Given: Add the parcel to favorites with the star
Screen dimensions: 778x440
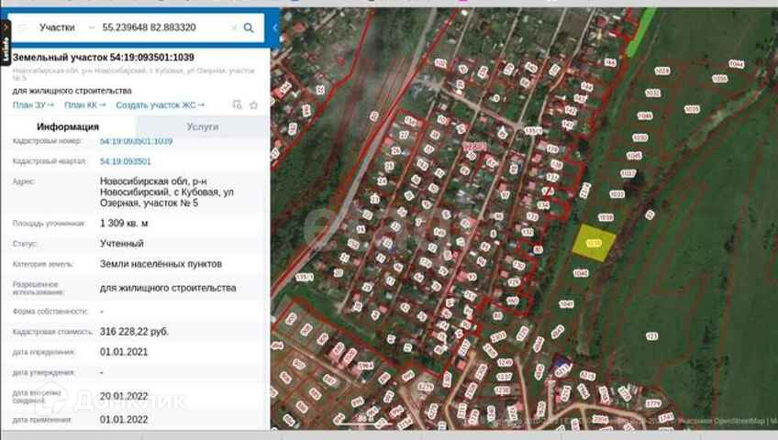Looking at the screenshot, I should (253, 105).
